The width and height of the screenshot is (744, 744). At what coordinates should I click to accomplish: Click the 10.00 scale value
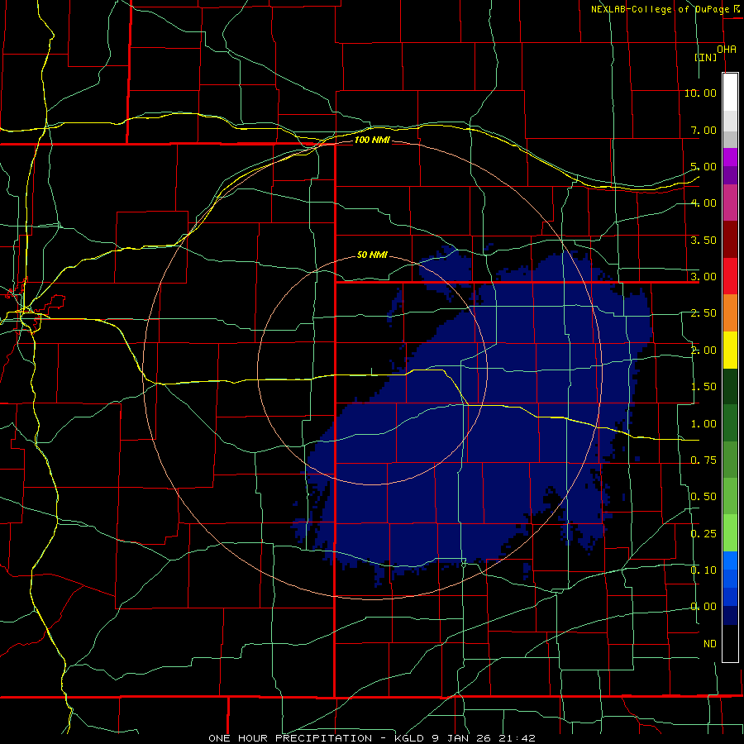(700, 93)
